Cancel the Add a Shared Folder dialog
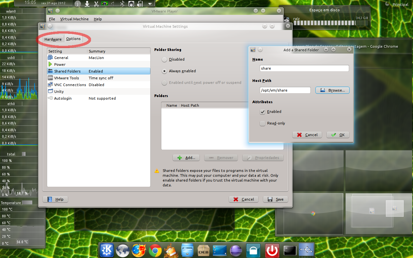413x258 pixels. pyautogui.click(x=307, y=135)
